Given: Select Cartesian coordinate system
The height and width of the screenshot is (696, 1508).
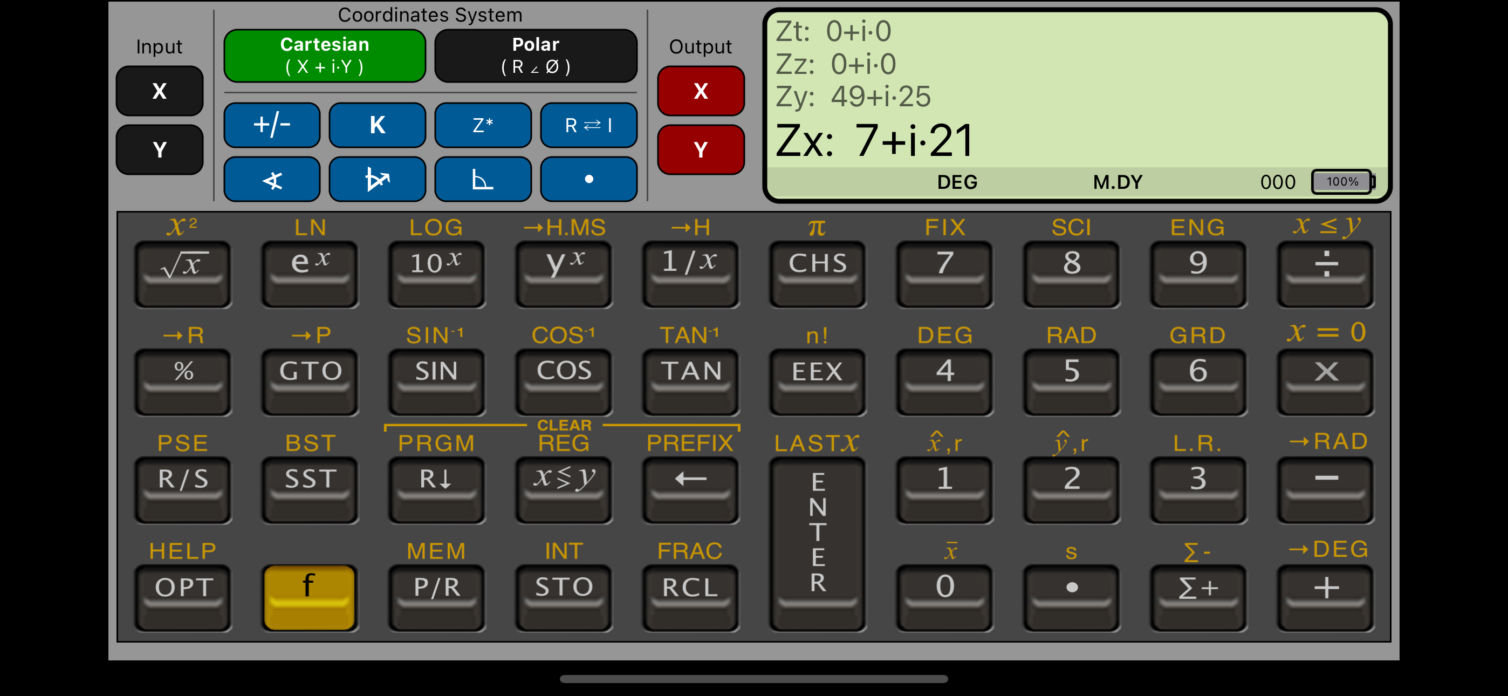Looking at the screenshot, I should coord(324,56).
